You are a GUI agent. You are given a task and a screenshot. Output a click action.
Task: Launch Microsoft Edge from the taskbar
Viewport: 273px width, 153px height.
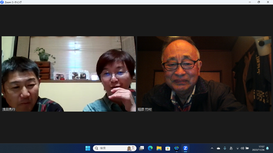click(x=150, y=148)
